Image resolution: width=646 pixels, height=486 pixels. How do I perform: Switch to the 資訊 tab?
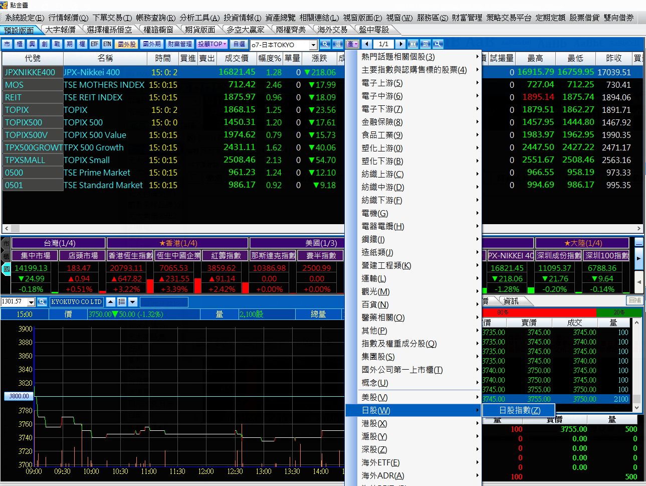[x=511, y=301]
